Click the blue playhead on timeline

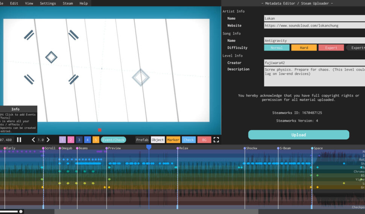tap(149, 148)
